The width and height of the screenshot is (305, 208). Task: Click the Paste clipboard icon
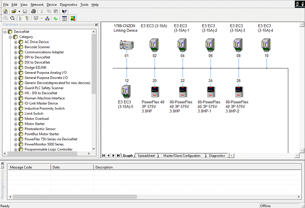pos(56,11)
